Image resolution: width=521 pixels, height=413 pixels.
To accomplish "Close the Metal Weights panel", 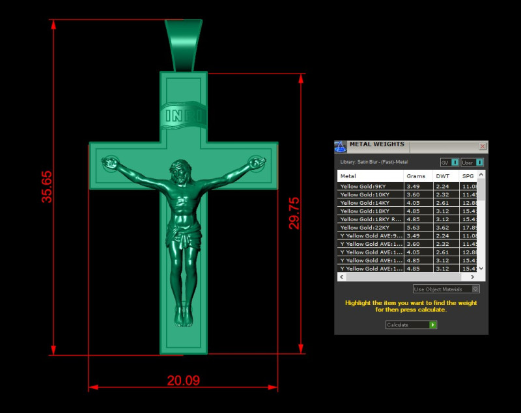I will click(x=483, y=146).
